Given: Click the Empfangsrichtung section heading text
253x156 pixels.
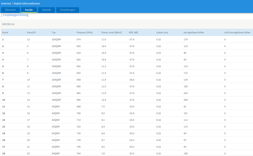Looking at the screenshot, I should (16, 15).
